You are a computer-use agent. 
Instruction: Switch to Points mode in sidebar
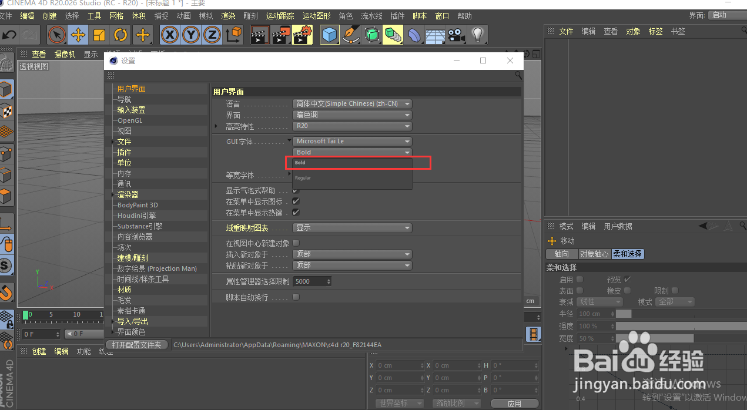6,154
